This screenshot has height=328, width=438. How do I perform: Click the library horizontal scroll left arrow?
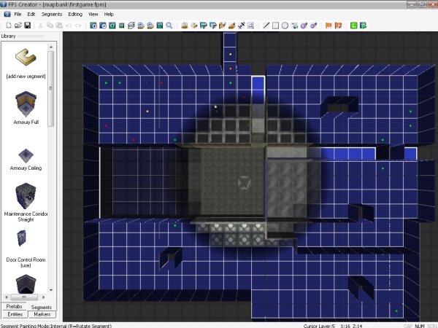[6, 297]
